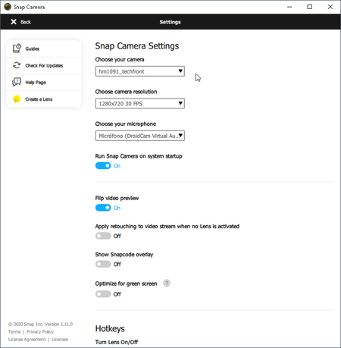Click the X icon next to Back

(14, 22)
